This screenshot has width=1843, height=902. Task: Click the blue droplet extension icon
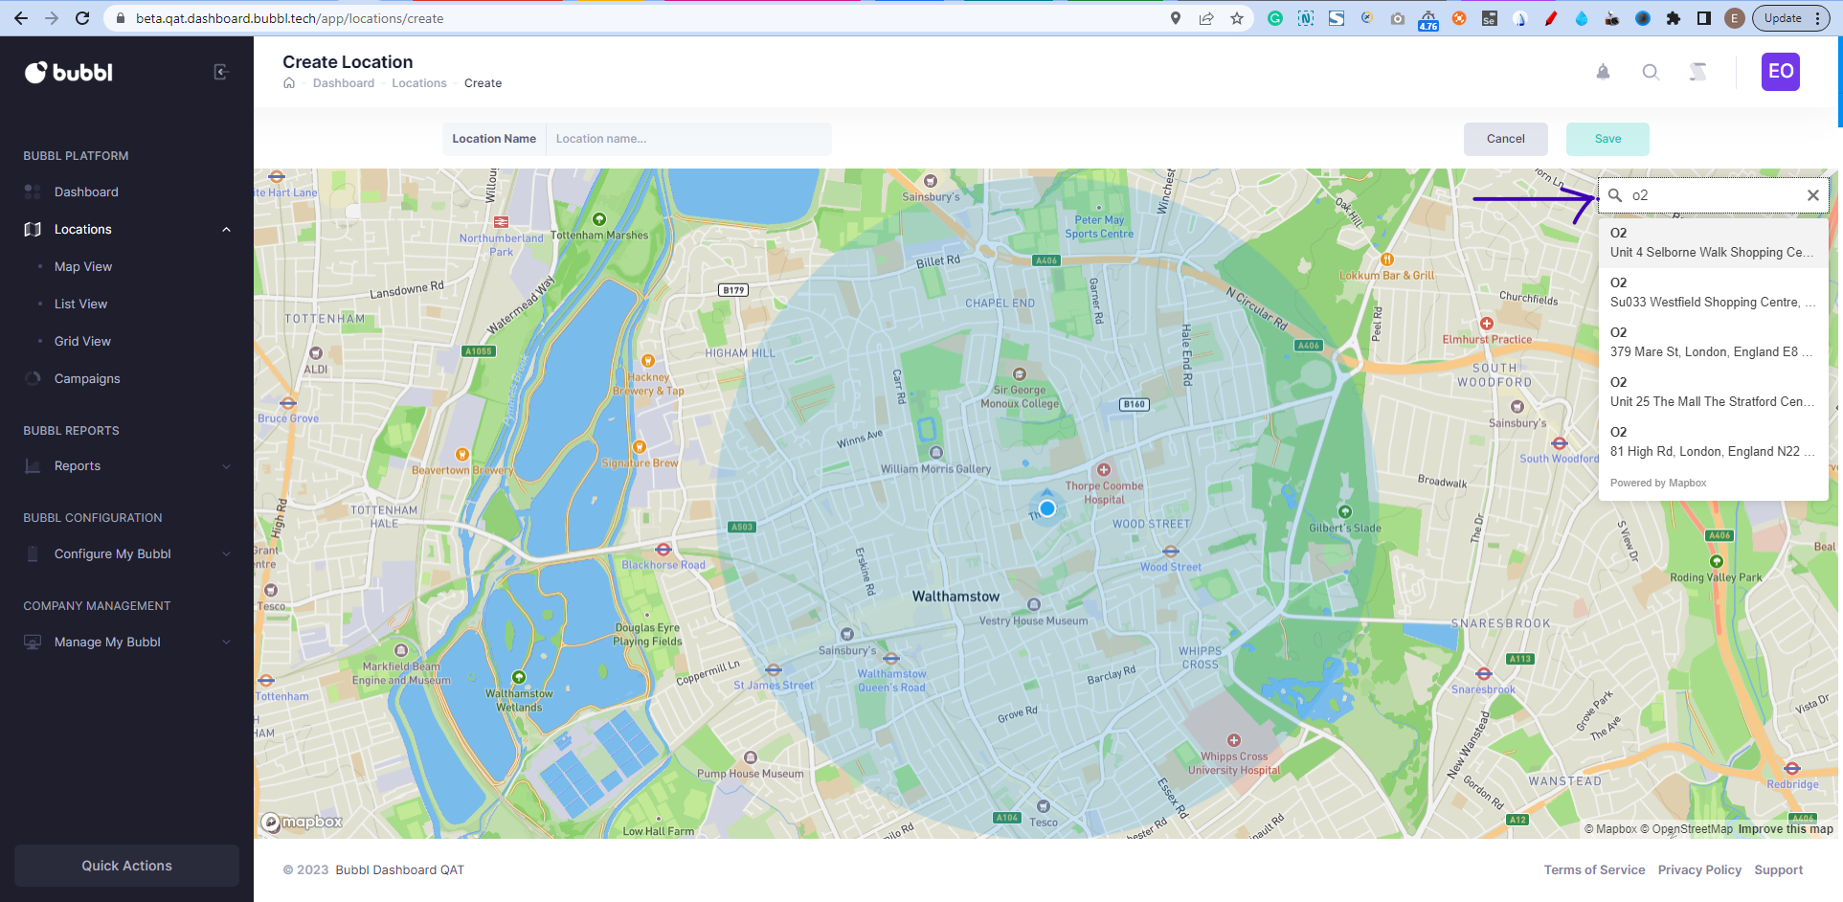pos(1582,18)
